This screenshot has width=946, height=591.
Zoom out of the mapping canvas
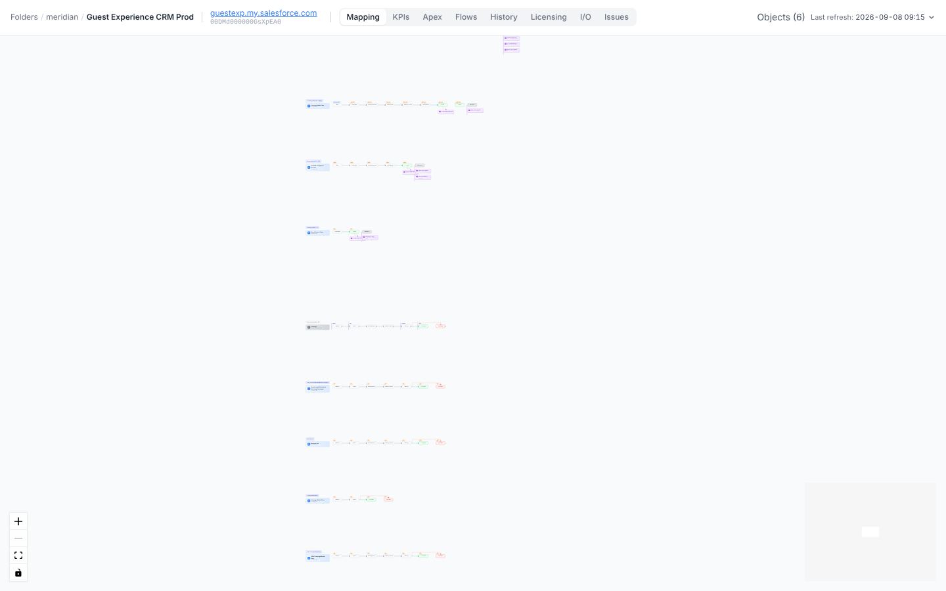tap(18, 538)
